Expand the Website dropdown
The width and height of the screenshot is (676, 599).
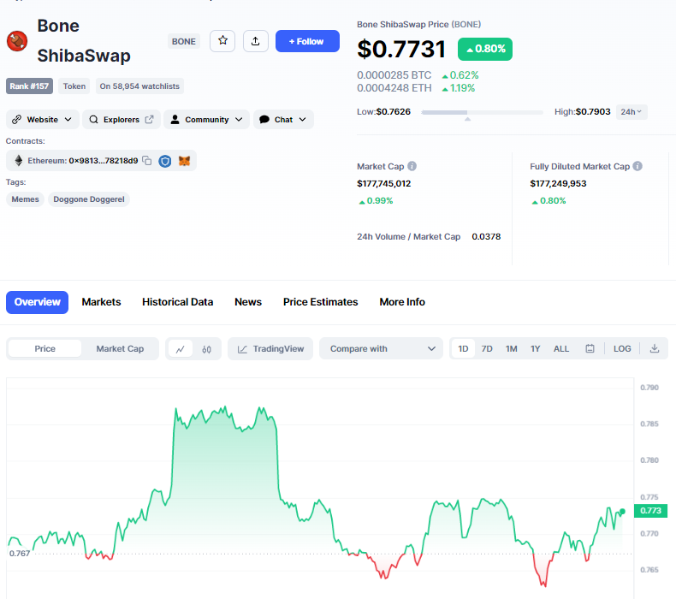point(43,120)
